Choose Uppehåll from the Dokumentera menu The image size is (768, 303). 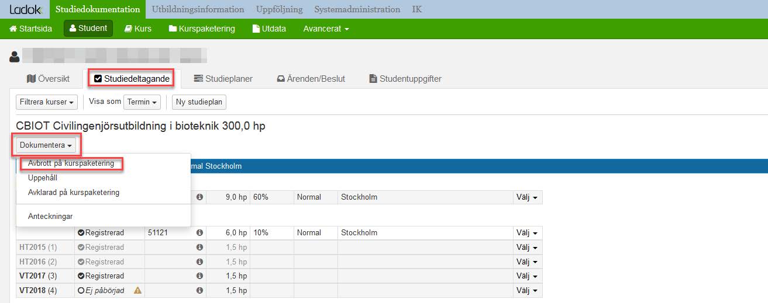(x=43, y=178)
